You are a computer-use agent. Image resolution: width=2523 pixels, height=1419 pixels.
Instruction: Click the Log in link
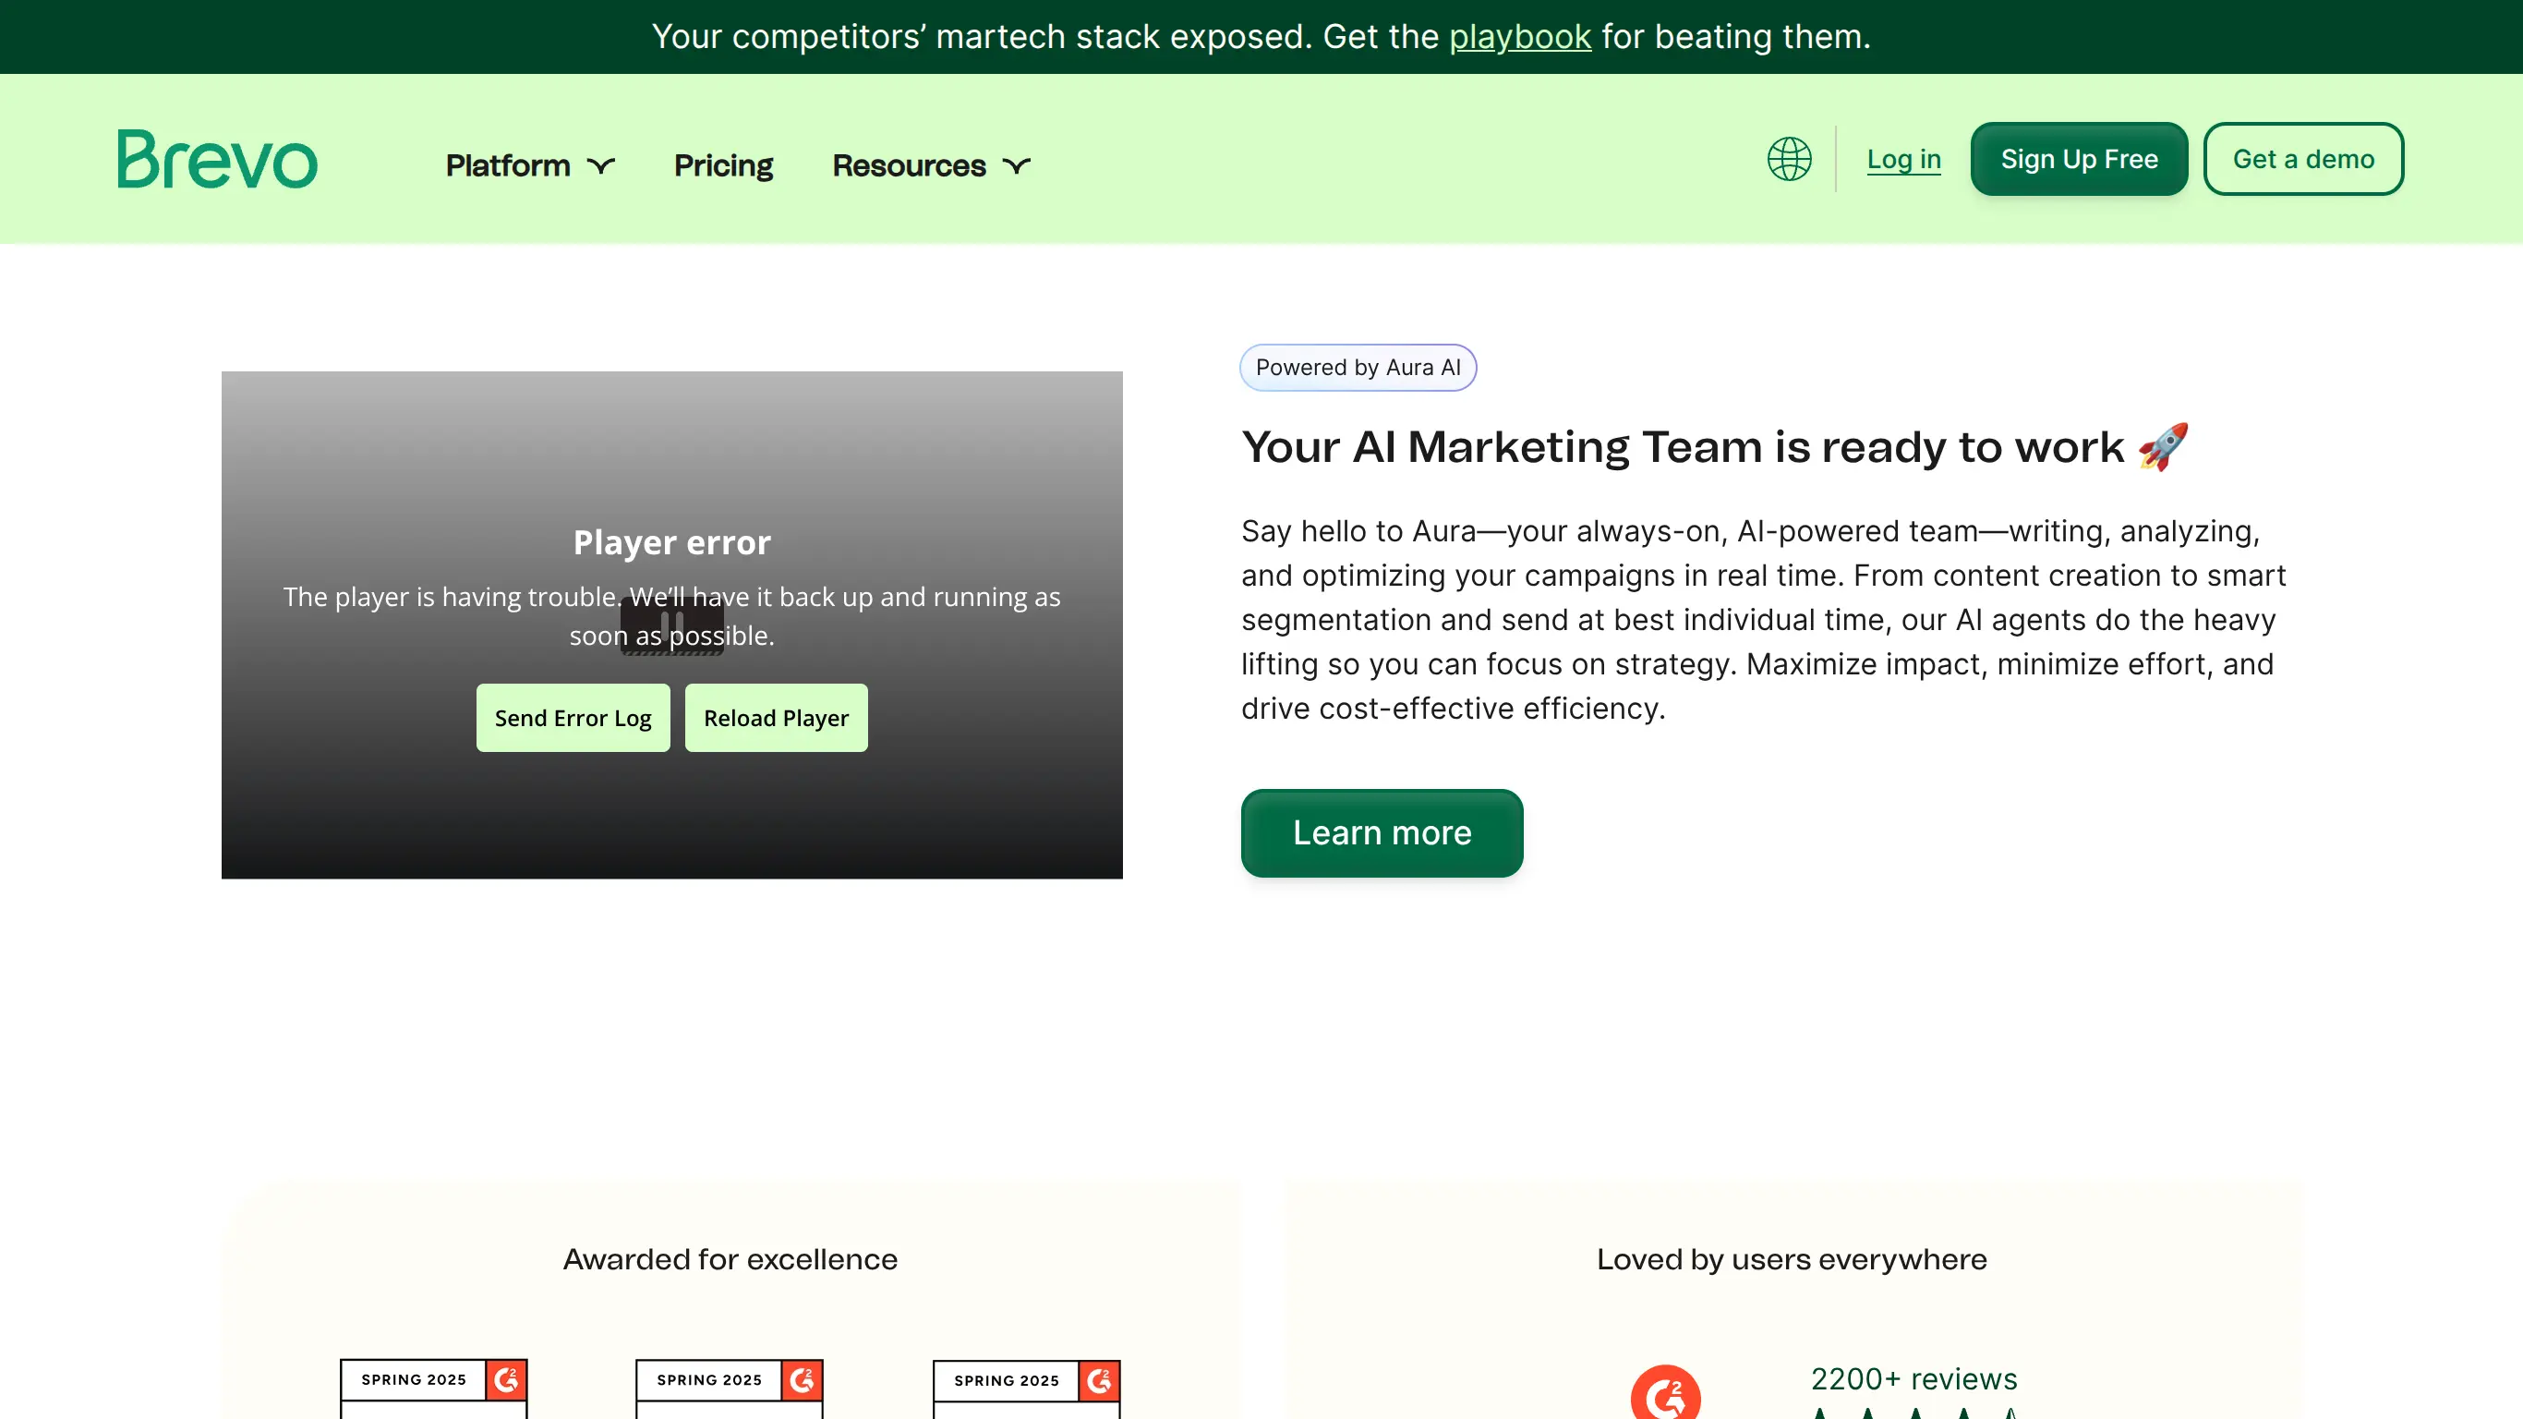[x=1903, y=159]
